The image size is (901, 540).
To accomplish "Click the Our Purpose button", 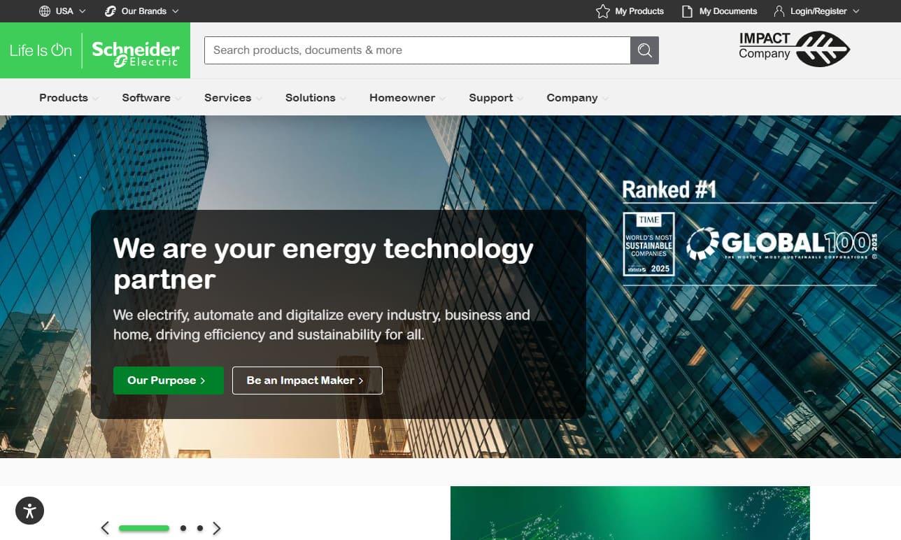I will (168, 380).
